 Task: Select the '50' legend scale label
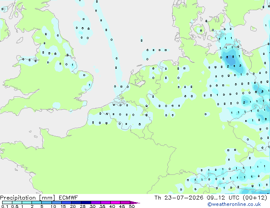[x=132, y=206]
